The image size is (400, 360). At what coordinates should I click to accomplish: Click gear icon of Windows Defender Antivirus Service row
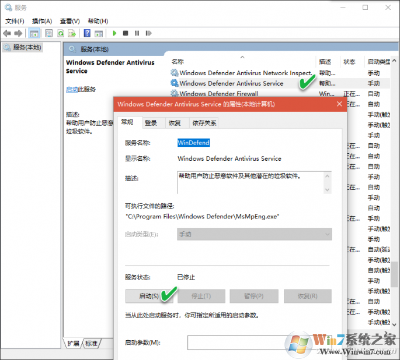click(x=175, y=83)
